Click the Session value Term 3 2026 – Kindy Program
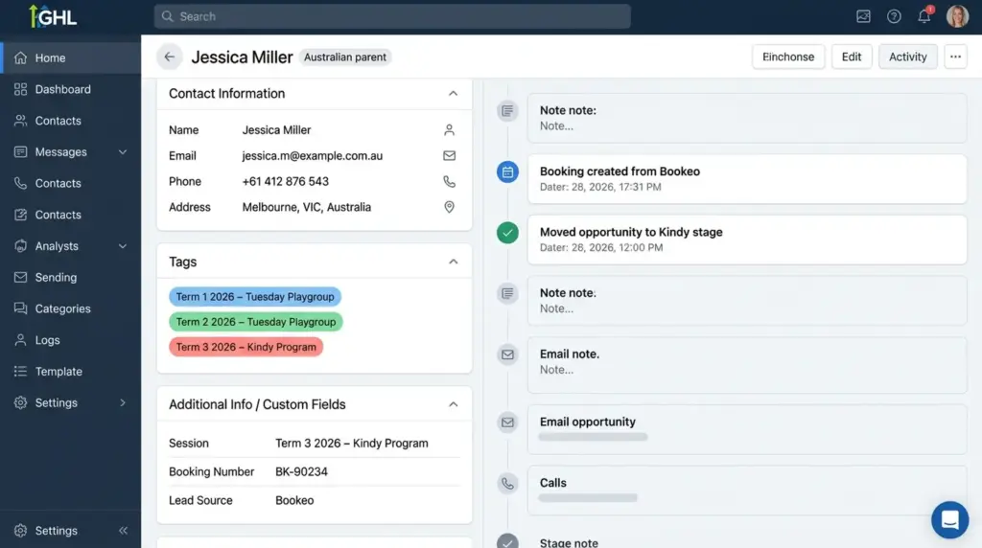Viewport: 982px width, 548px height. 352,443
